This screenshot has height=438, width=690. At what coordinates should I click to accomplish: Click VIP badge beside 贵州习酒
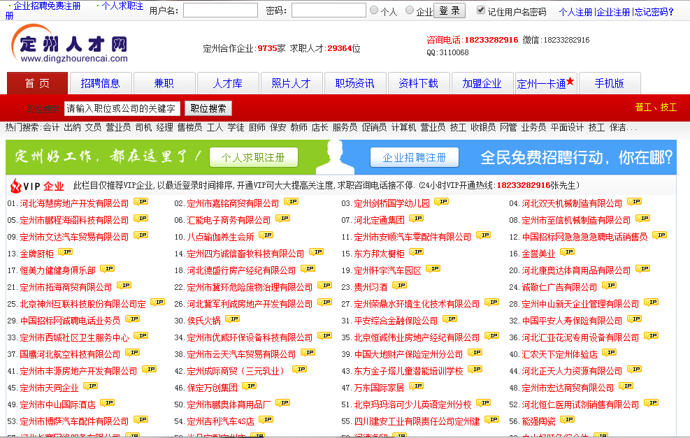point(400,286)
